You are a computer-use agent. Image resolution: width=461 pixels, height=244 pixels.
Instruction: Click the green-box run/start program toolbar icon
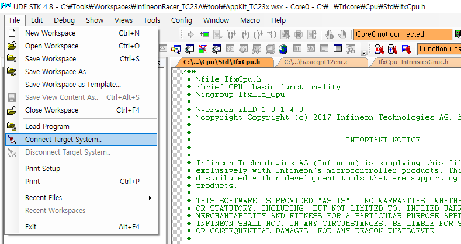click(x=204, y=34)
